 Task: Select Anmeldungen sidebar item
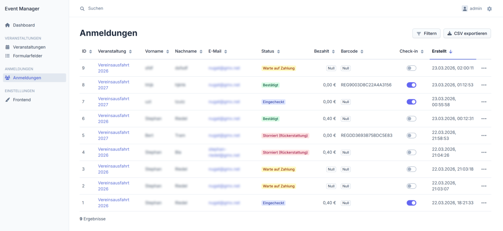34,78
